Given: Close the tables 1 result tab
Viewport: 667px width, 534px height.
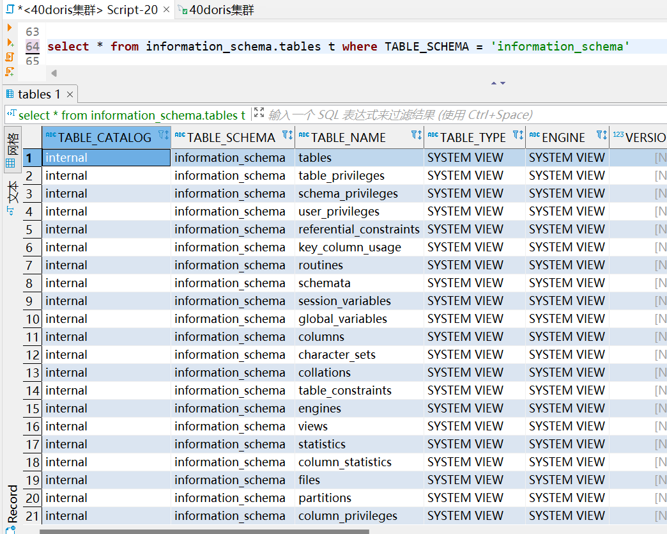Looking at the screenshot, I should 70,95.
